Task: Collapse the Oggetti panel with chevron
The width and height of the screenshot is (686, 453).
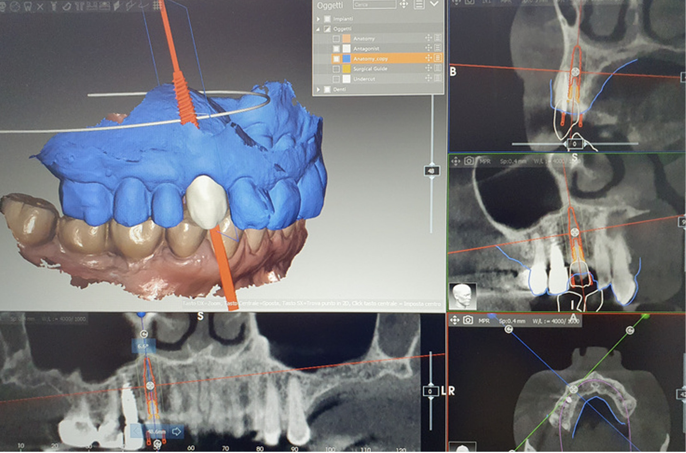Action: (434, 4)
